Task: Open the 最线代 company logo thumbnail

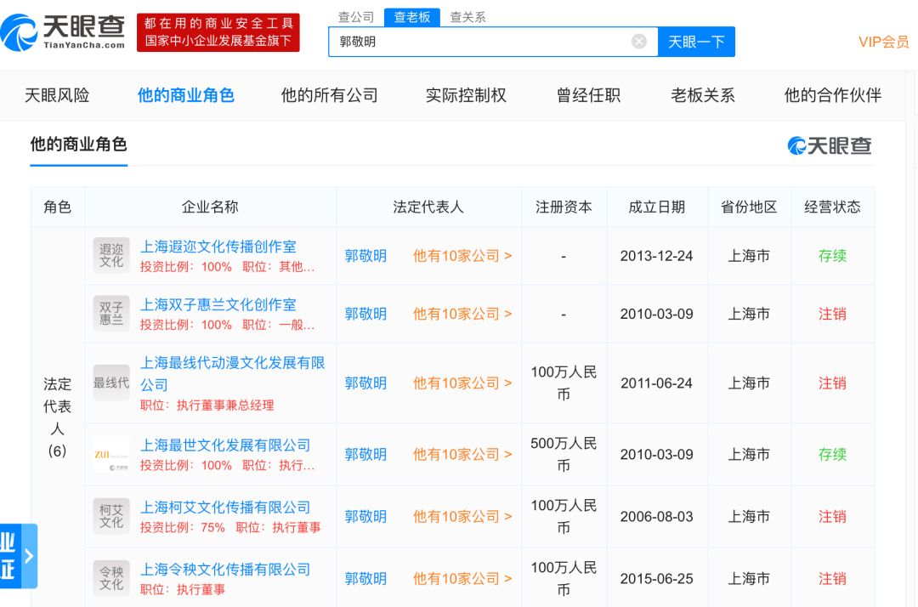Action: click(x=111, y=383)
